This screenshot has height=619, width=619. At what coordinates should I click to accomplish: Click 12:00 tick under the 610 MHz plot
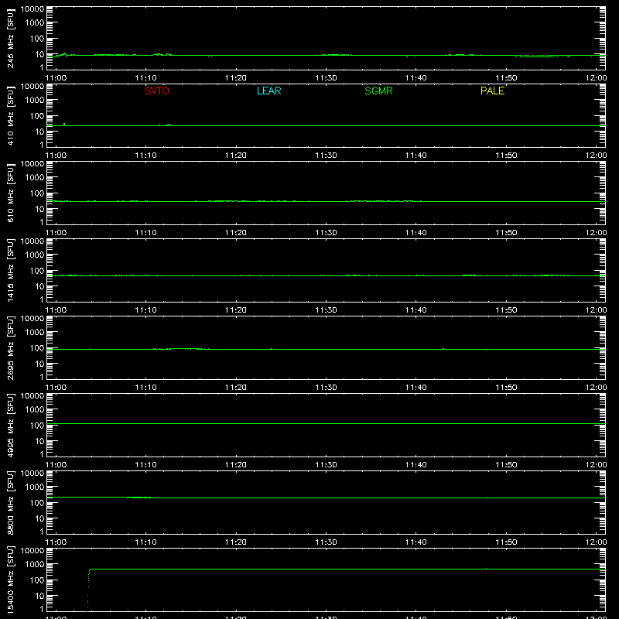pos(596,233)
